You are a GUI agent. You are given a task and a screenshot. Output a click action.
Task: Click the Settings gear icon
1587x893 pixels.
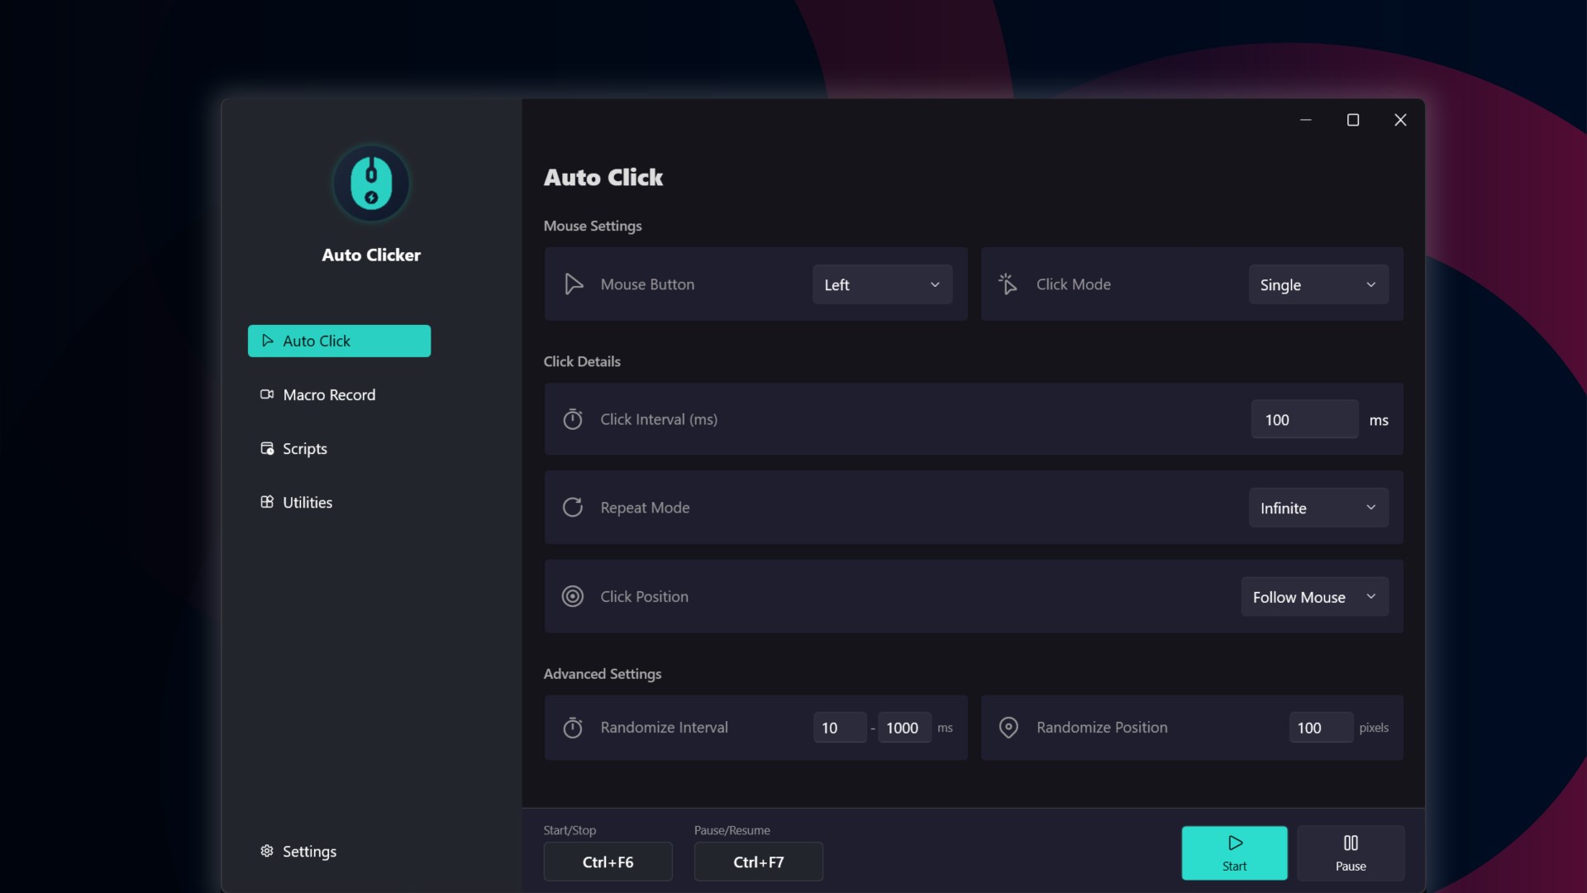click(267, 851)
